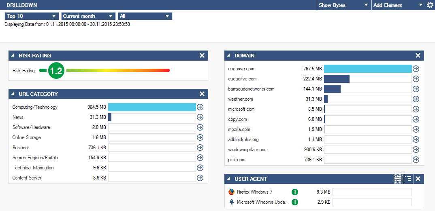Screen dimensions: 435x211
Task: Click 222.4 MB value
Action: [x=312, y=79]
